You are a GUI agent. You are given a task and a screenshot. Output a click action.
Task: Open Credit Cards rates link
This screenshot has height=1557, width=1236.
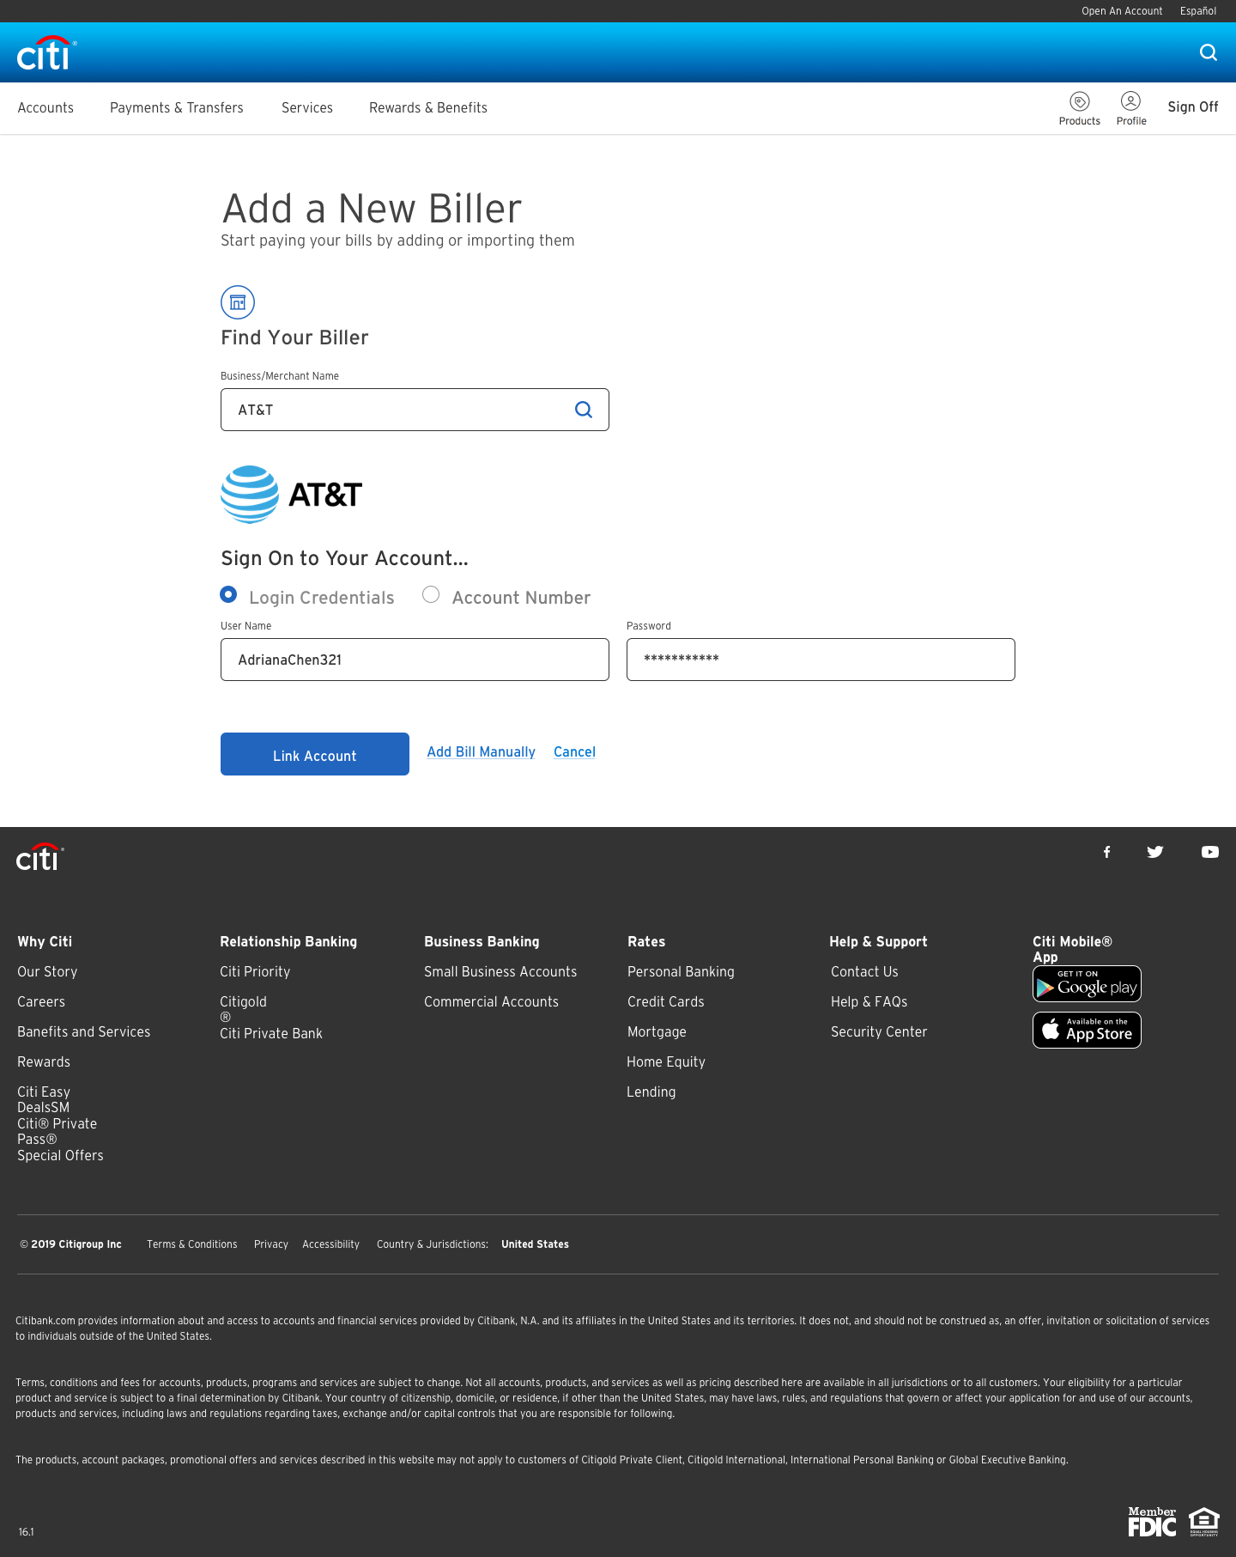[665, 1001]
